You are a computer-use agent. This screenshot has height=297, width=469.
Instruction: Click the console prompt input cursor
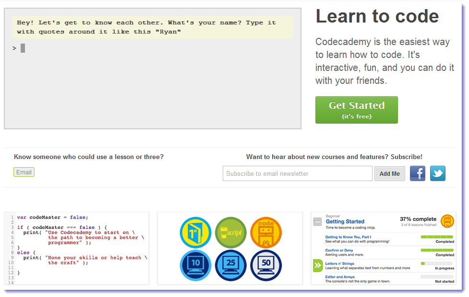pos(23,48)
